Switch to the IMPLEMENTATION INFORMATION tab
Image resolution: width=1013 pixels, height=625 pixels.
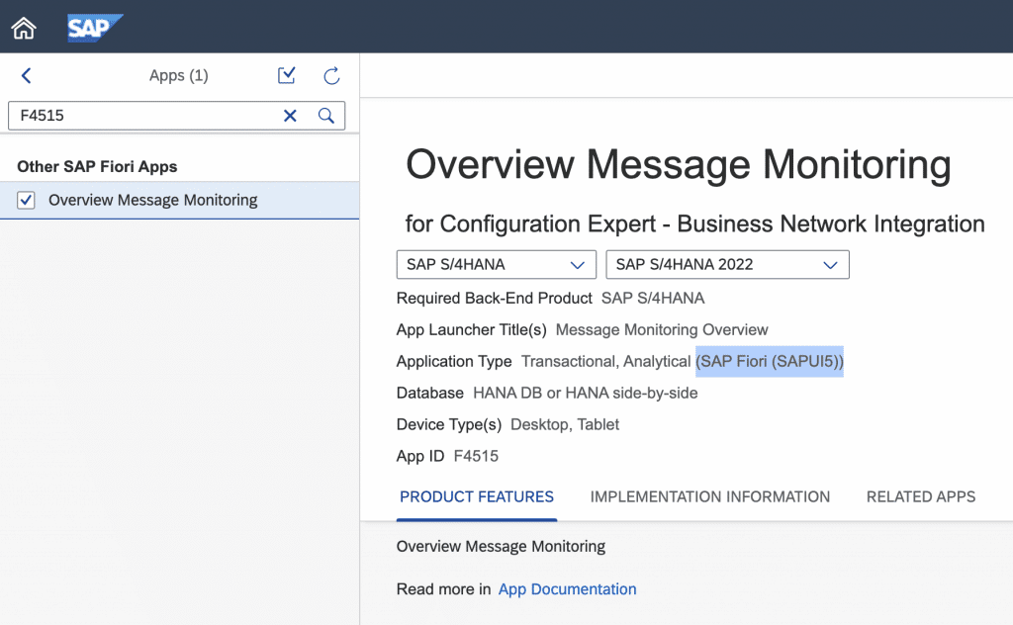pyautogui.click(x=709, y=496)
